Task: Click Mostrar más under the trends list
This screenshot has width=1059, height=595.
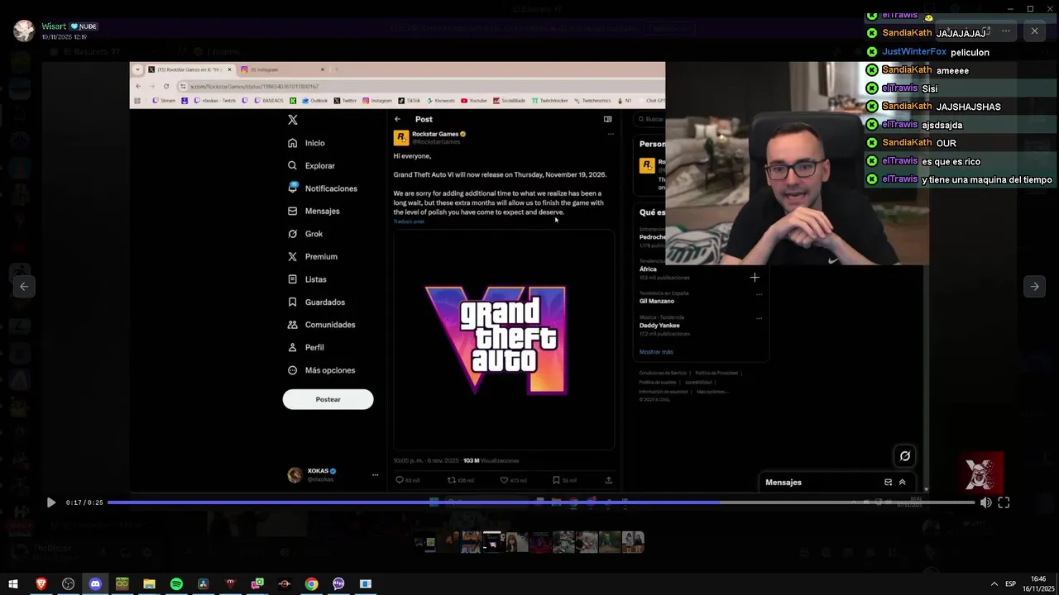Action: pos(656,352)
